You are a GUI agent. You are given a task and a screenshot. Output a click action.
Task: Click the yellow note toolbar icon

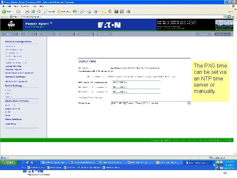[x=104, y=12]
